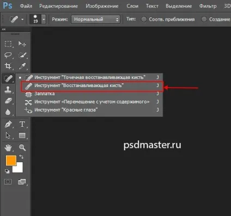Select the Eyedropper tool
The height and width of the screenshot is (216, 231).
click(x=22, y=66)
